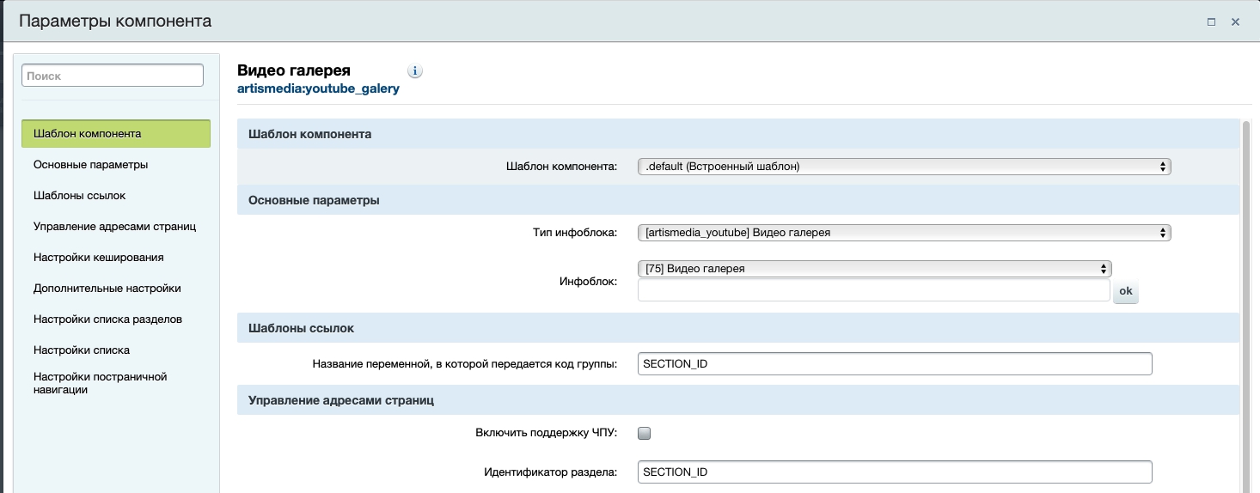Focus the Идентификатор раздела input field
This screenshot has width=1260, height=493.
[x=894, y=472]
